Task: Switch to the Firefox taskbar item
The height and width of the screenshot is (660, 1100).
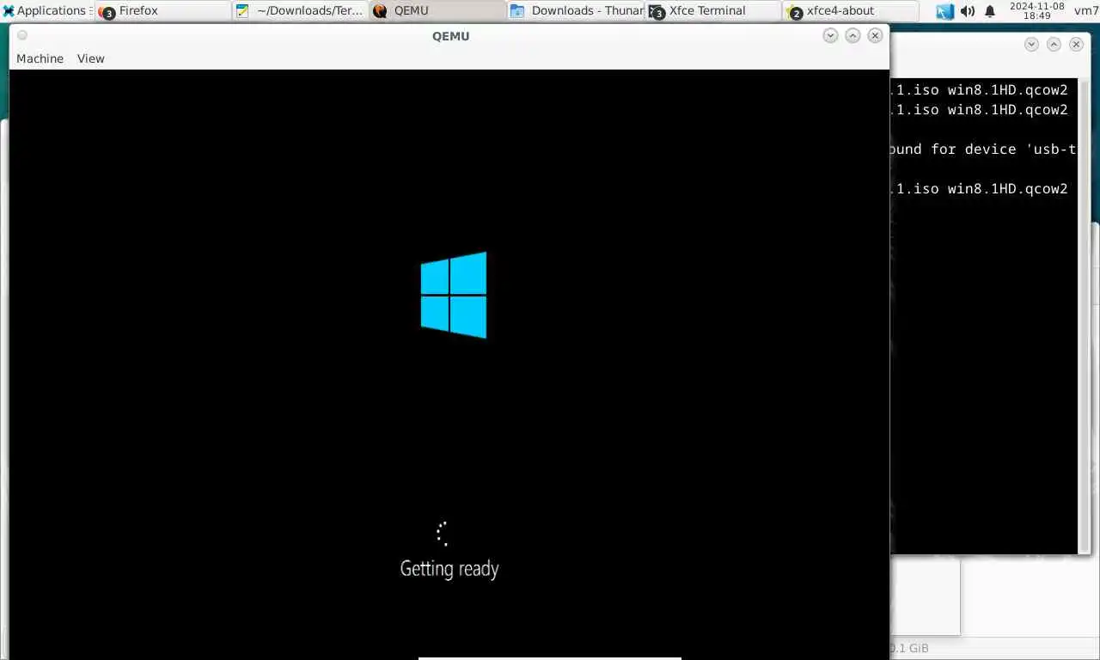Action: pyautogui.click(x=163, y=10)
